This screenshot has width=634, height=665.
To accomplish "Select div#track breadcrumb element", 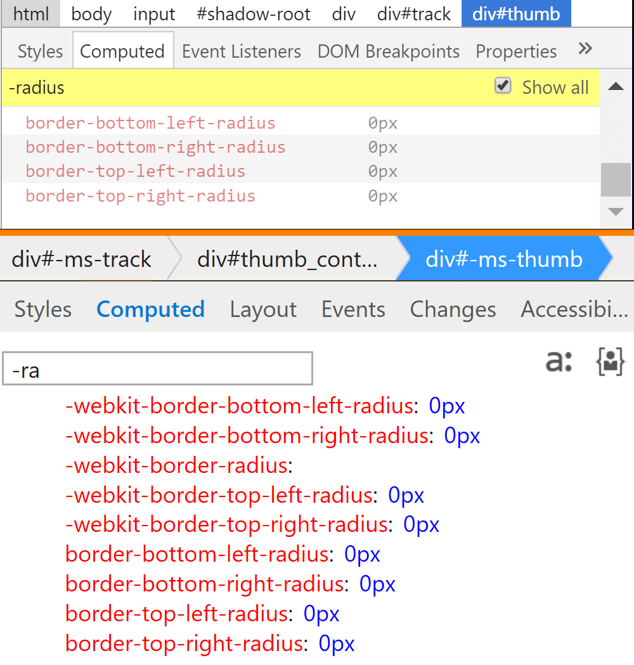I will tap(415, 14).
